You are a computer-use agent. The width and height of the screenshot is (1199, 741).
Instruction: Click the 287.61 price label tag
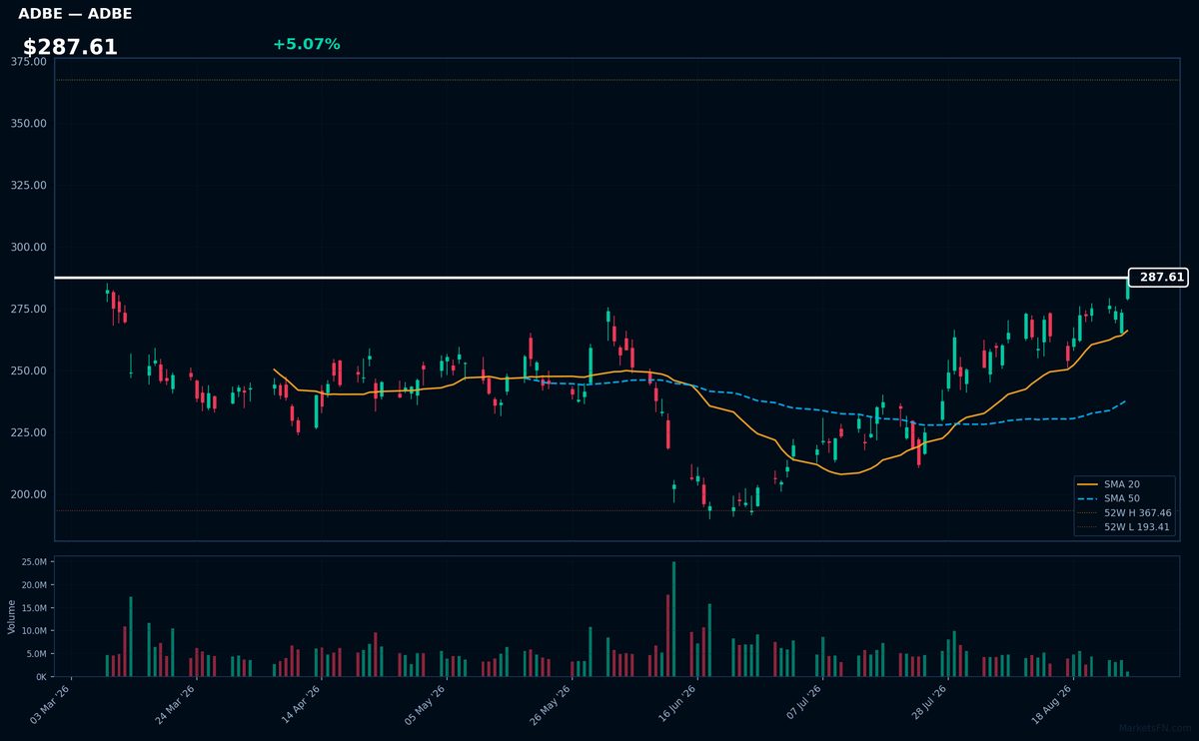tap(1158, 278)
